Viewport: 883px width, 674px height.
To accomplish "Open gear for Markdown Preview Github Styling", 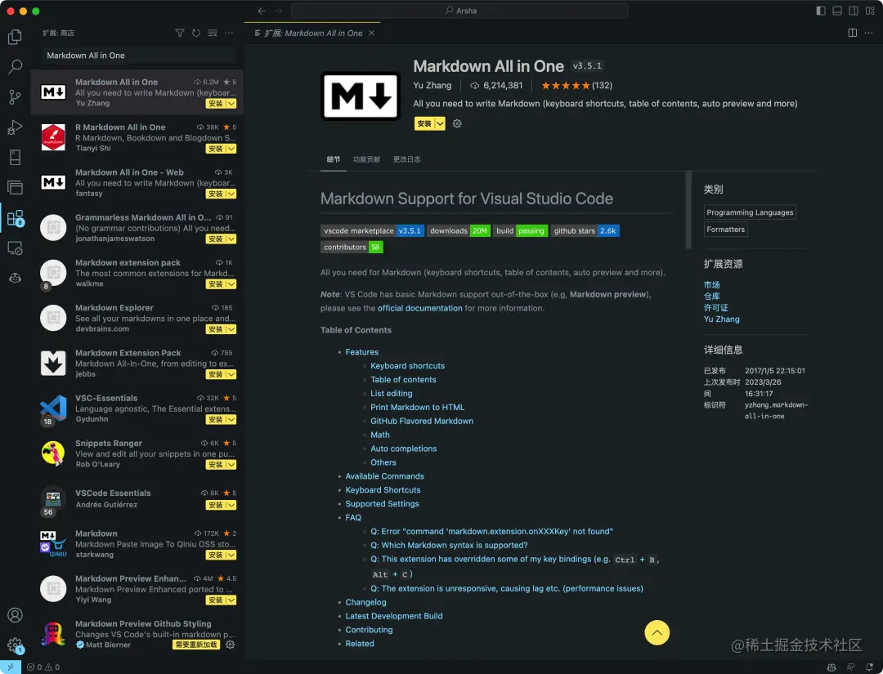I will tap(231, 645).
